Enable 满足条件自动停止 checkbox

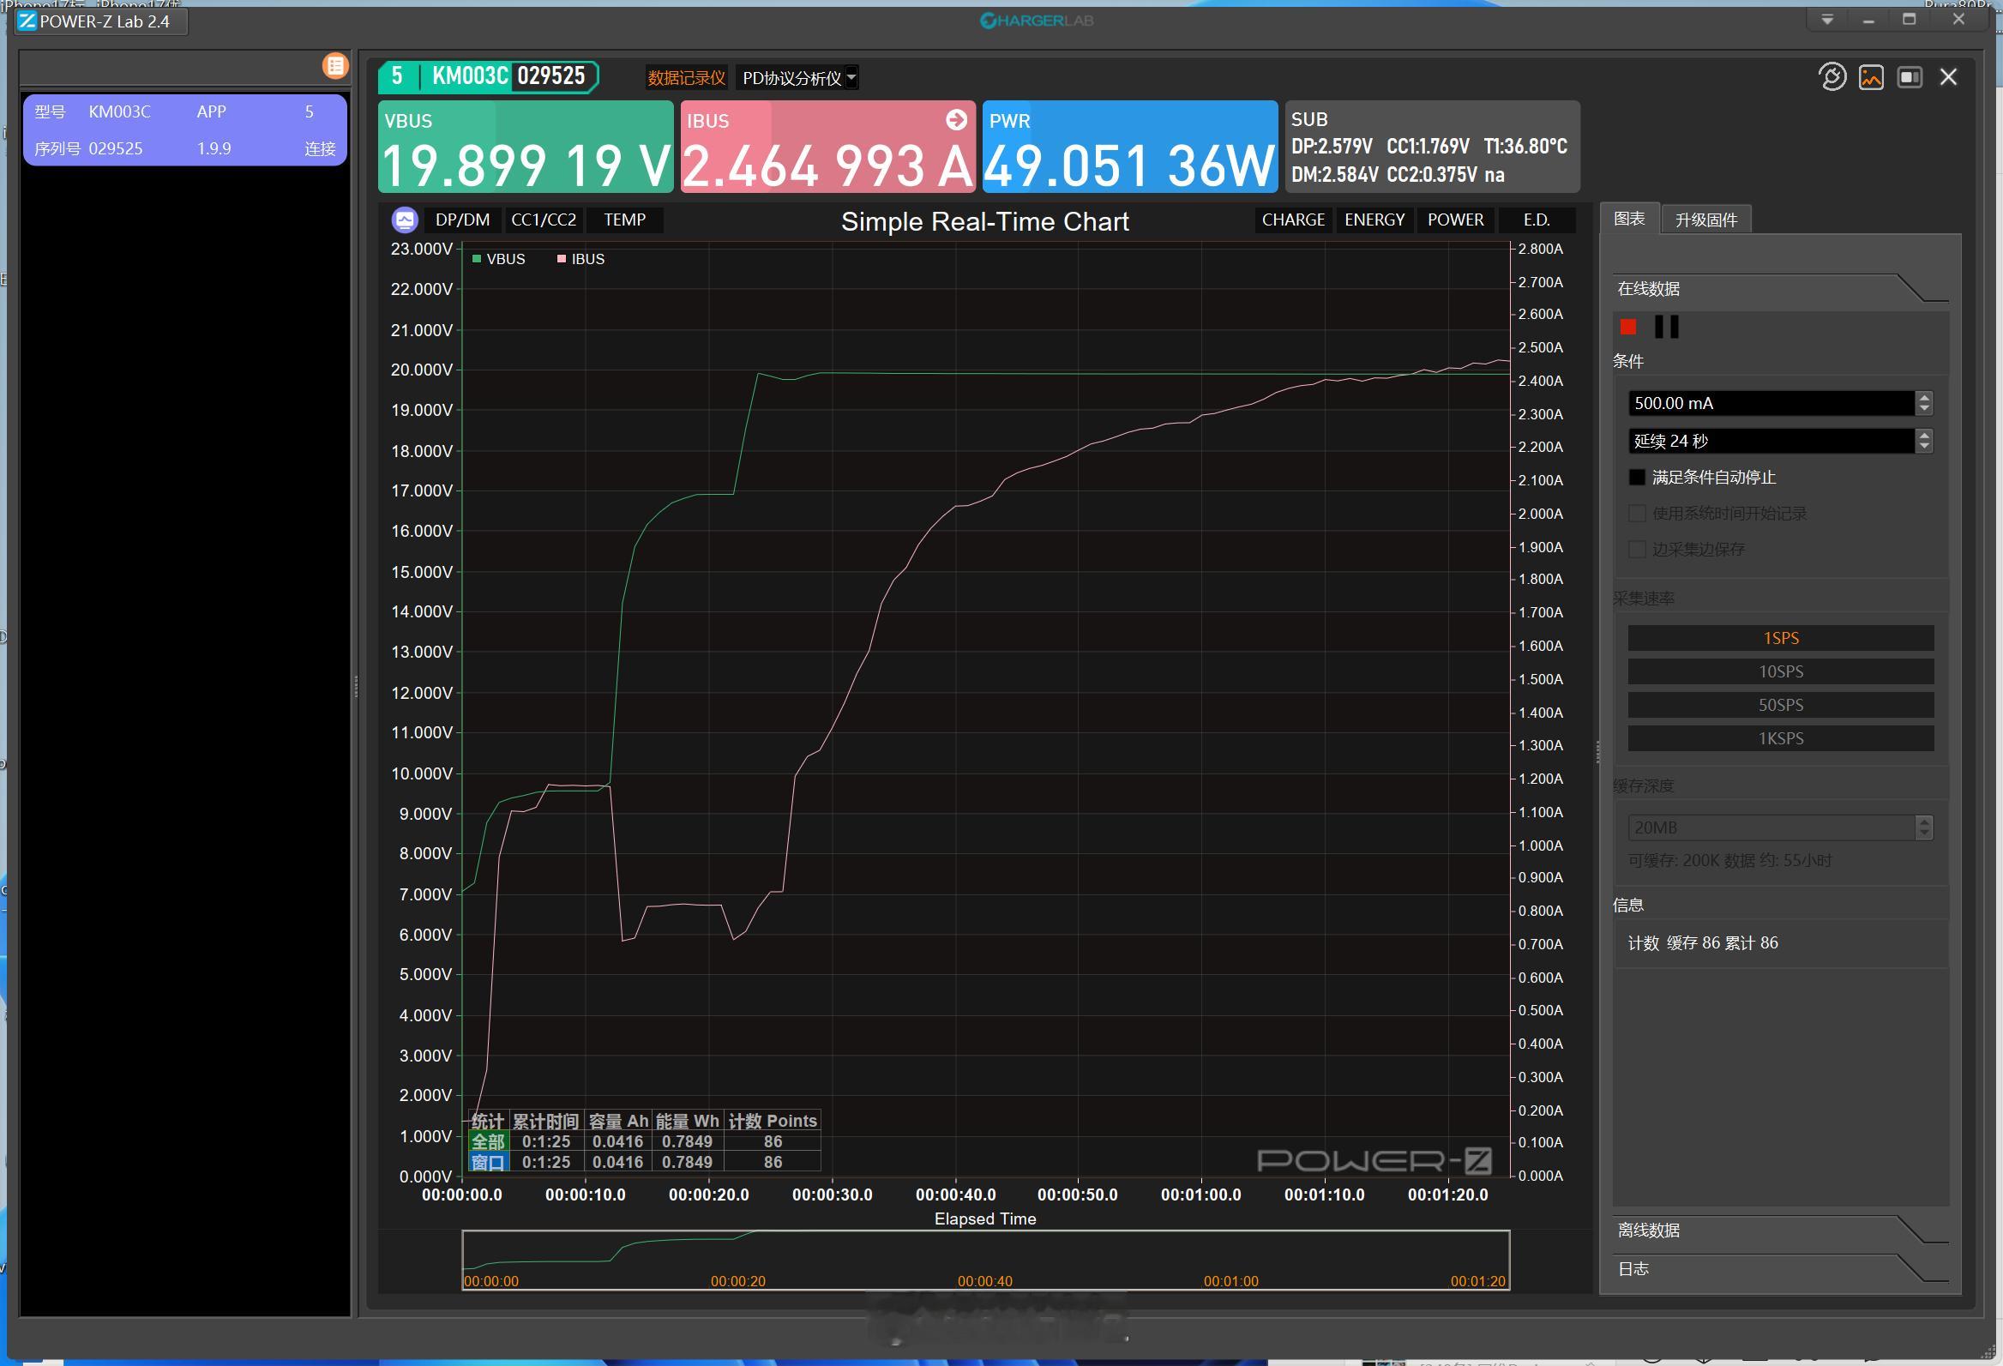pyautogui.click(x=1637, y=477)
